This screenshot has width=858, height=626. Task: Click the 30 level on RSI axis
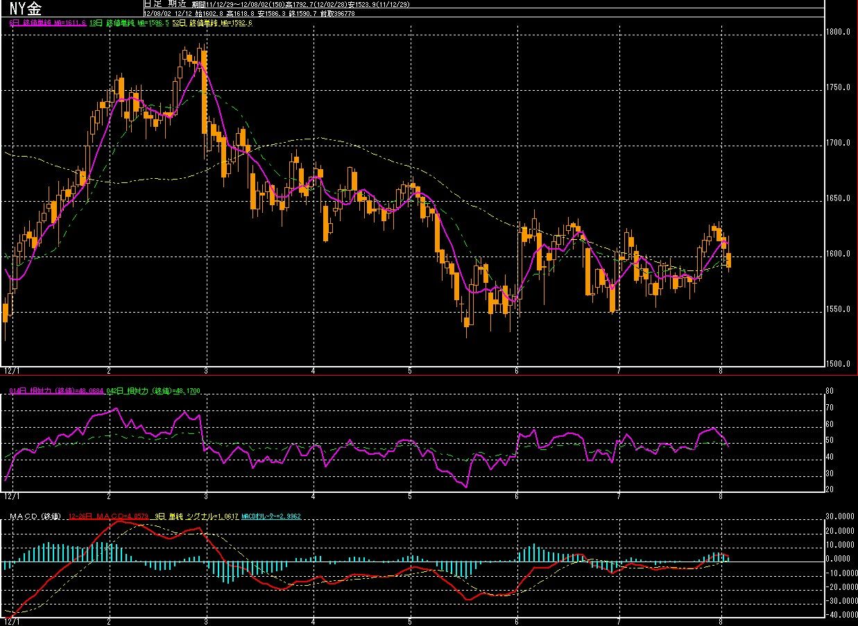829,473
